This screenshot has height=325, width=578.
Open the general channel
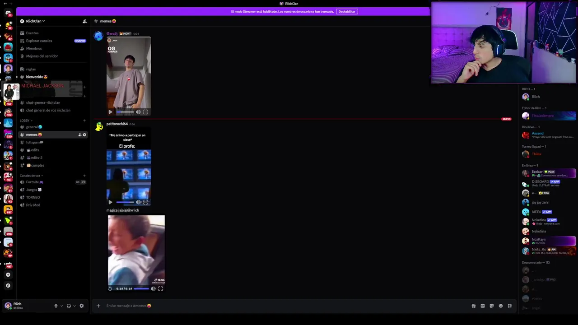34,127
